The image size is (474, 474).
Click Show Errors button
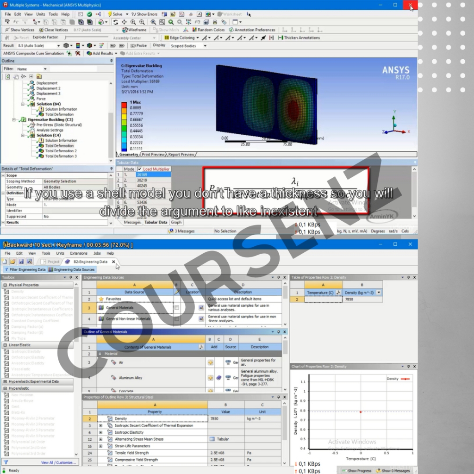click(144, 14)
